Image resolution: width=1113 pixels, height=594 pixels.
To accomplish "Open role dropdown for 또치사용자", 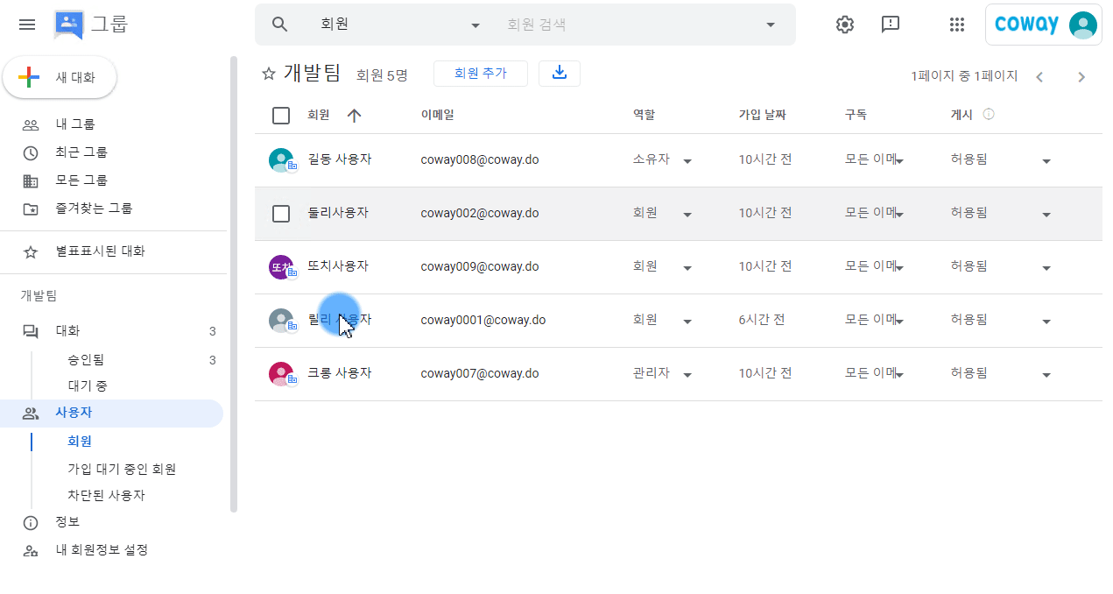I will coord(687,268).
